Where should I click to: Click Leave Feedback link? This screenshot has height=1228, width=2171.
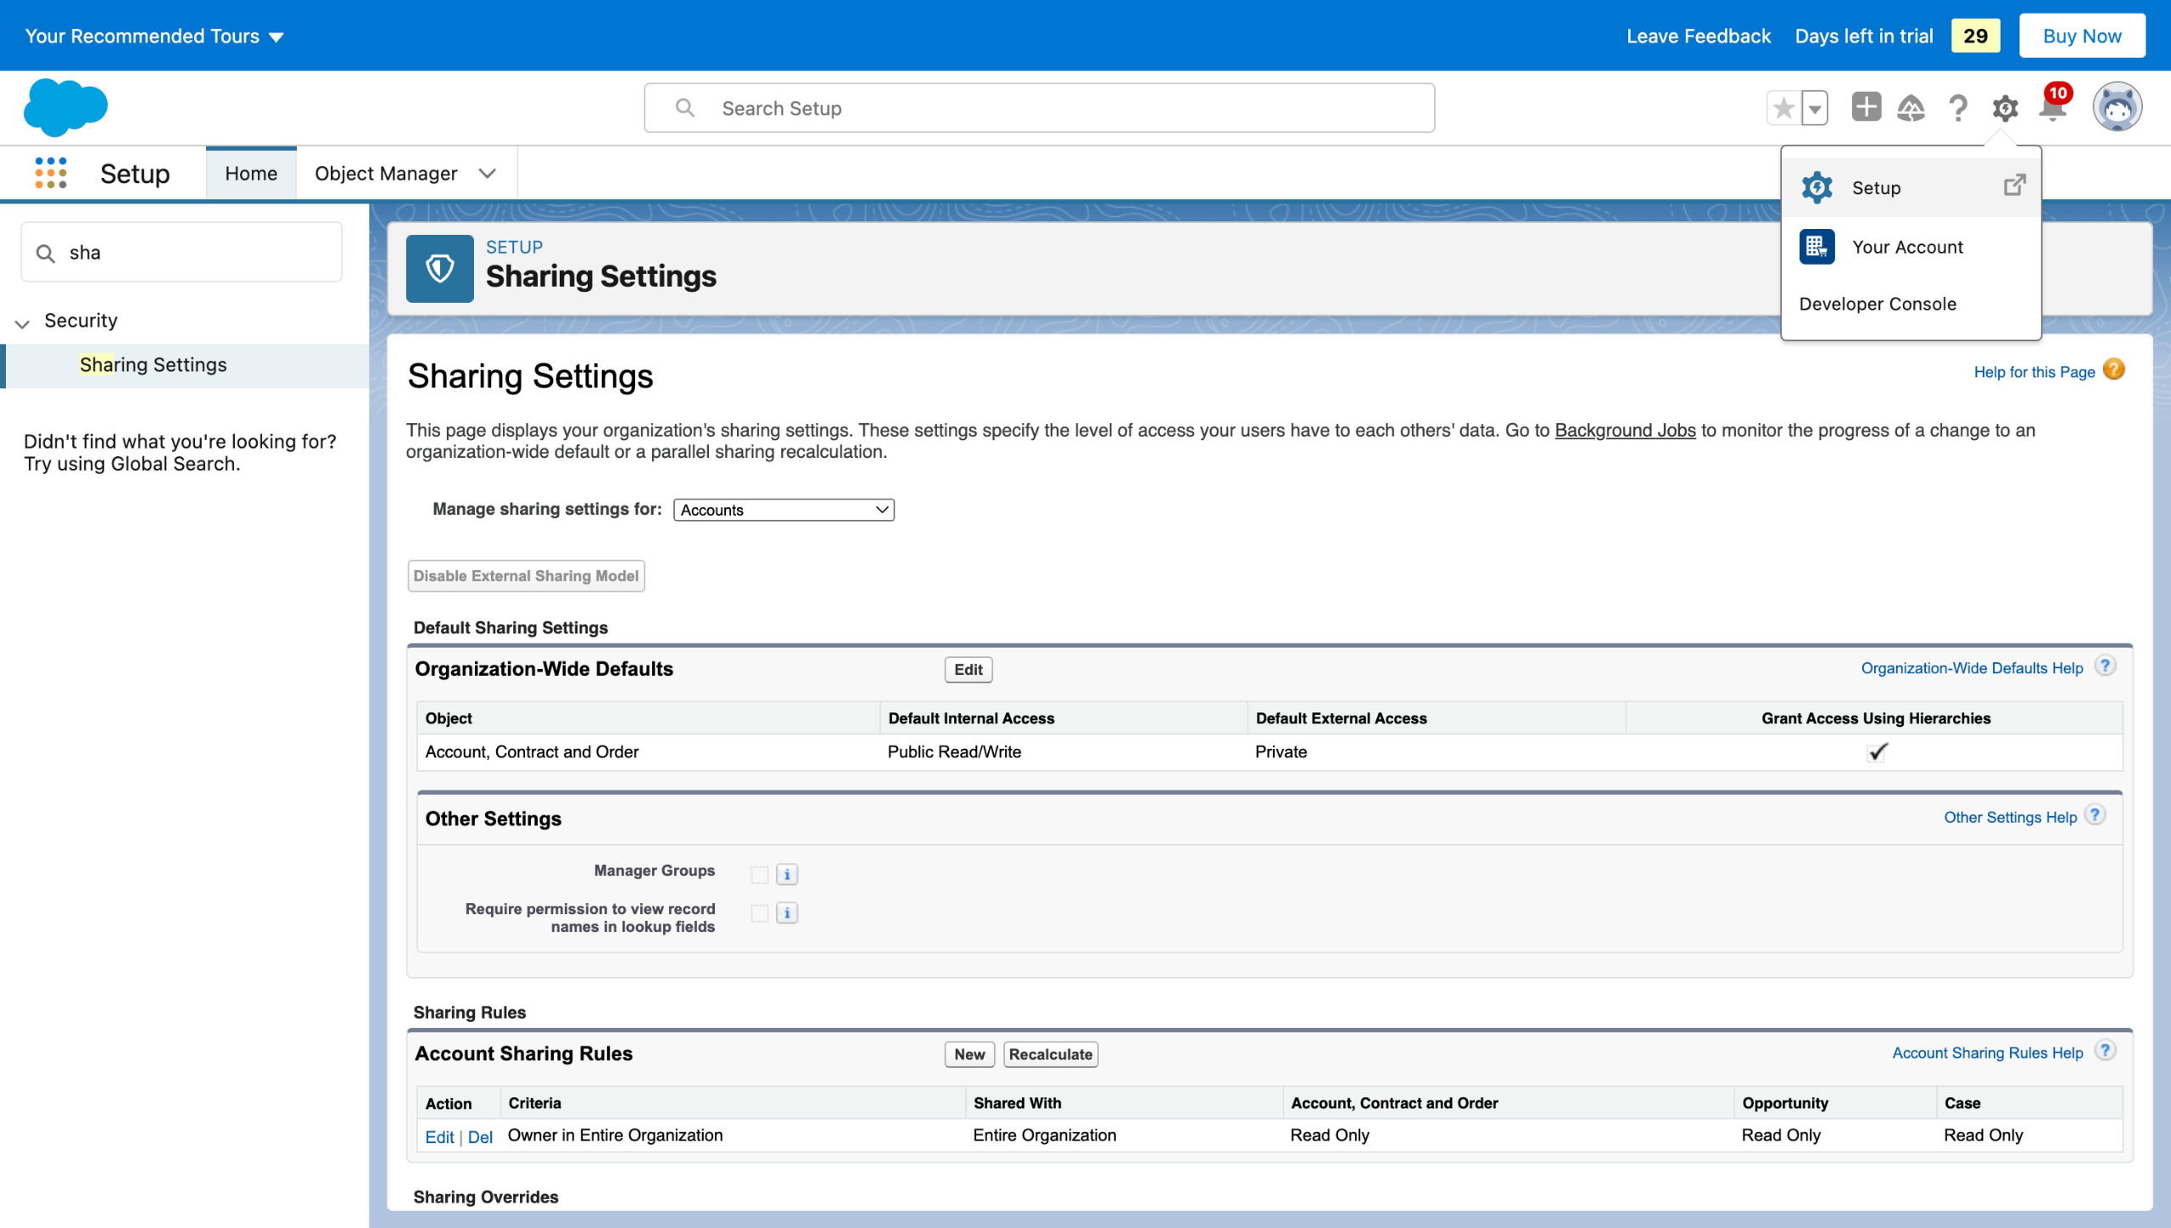[1699, 36]
